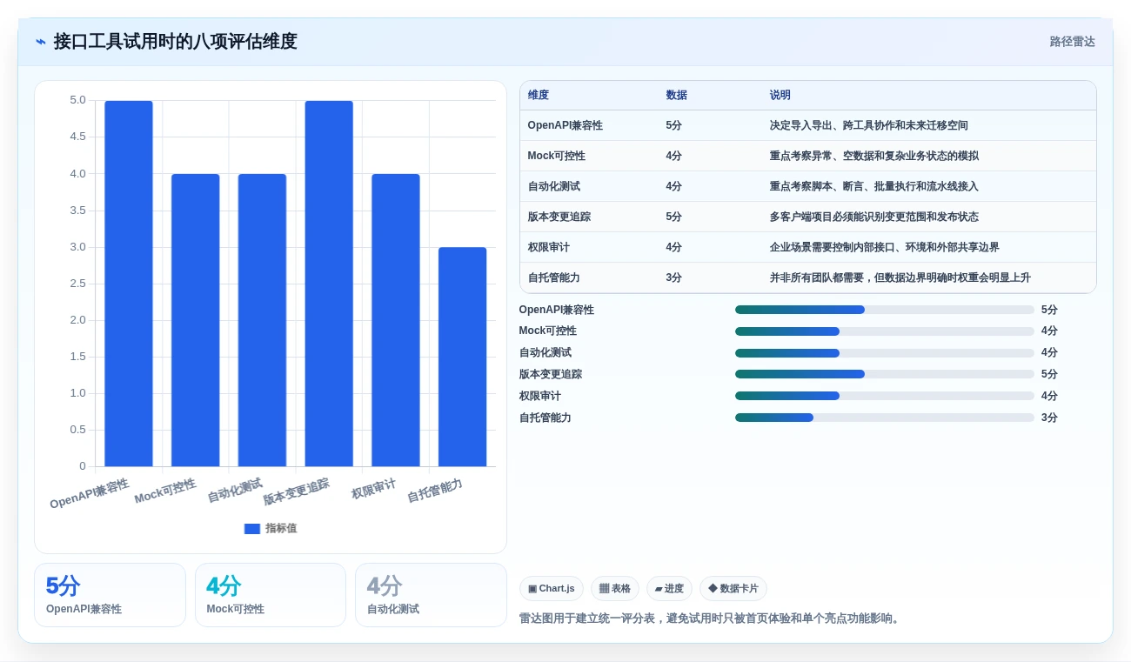This screenshot has height=662, width=1131.
Task: Click the 自动化测试 bar in chart
Action: pyautogui.click(x=262, y=320)
